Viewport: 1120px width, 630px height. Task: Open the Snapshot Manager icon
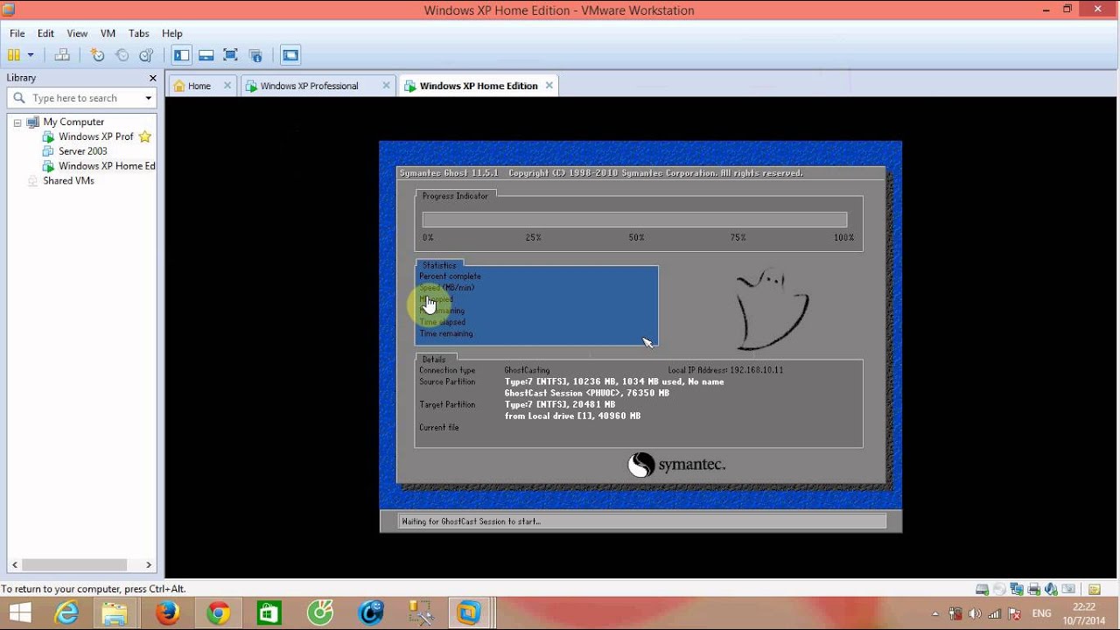(146, 55)
